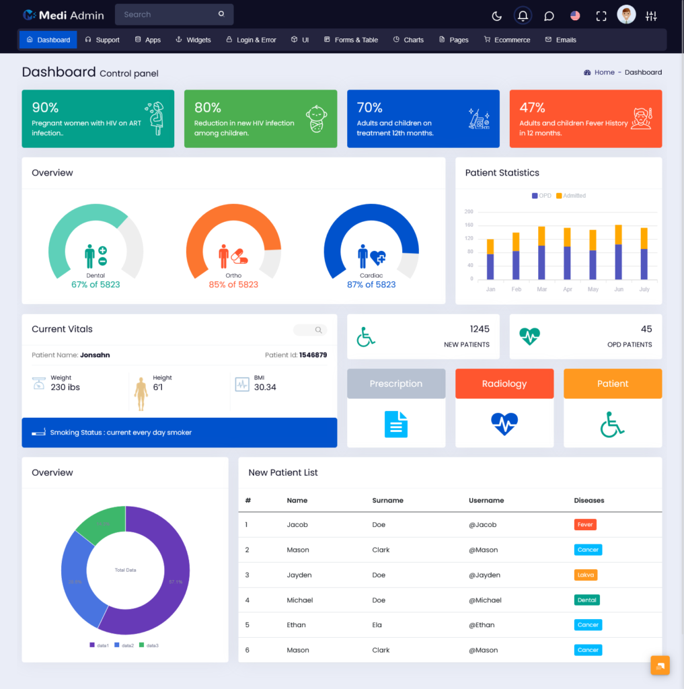Expand the Ecommerce menu
The width and height of the screenshot is (684, 689).
pyautogui.click(x=507, y=40)
